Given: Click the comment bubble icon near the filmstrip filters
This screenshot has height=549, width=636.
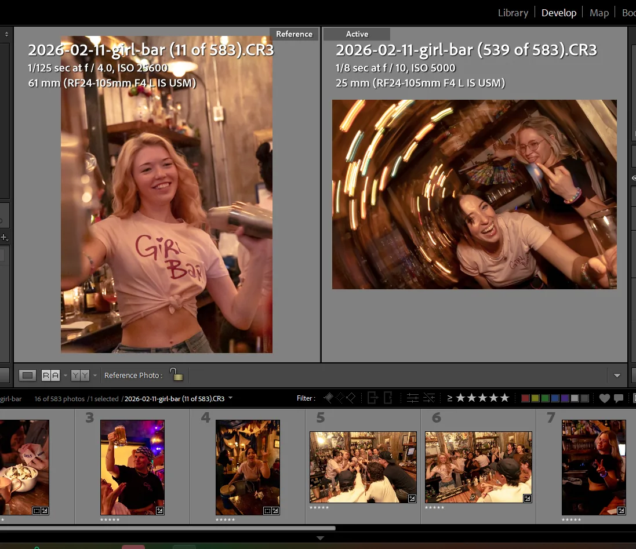Looking at the screenshot, I should [619, 398].
